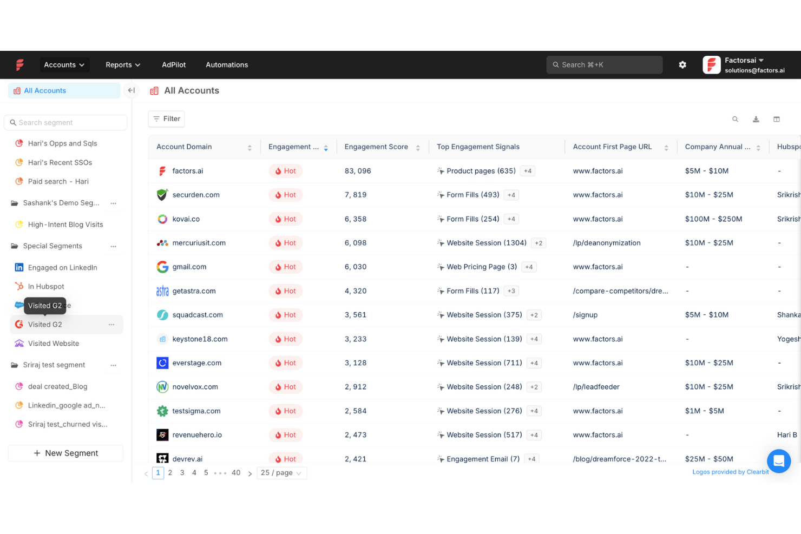Click the Factorsai account avatar logo
The height and width of the screenshot is (534, 801).
(711, 65)
